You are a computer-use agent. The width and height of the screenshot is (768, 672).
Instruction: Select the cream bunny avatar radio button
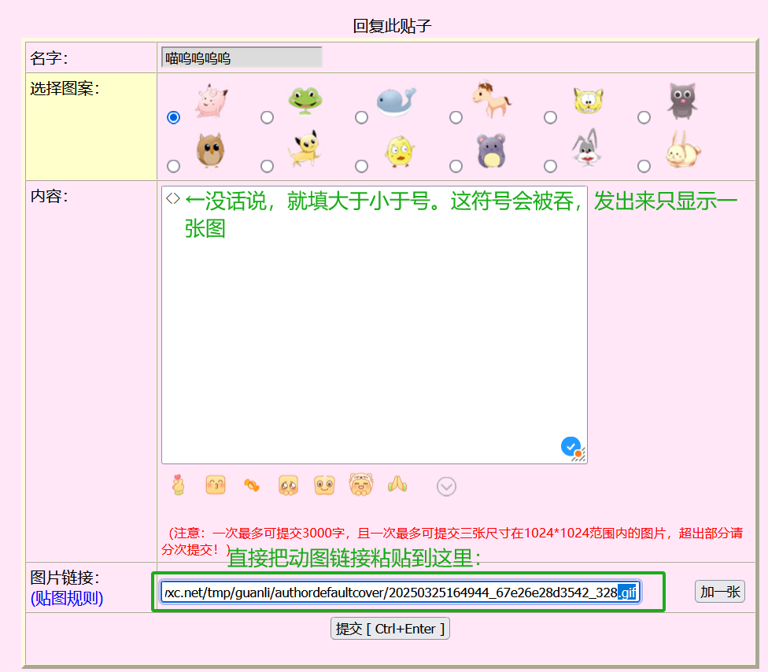pyautogui.click(x=644, y=167)
